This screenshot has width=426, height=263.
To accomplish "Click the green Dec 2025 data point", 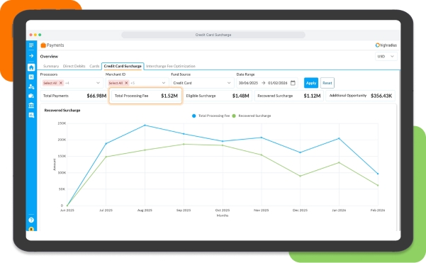I will point(301,176).
